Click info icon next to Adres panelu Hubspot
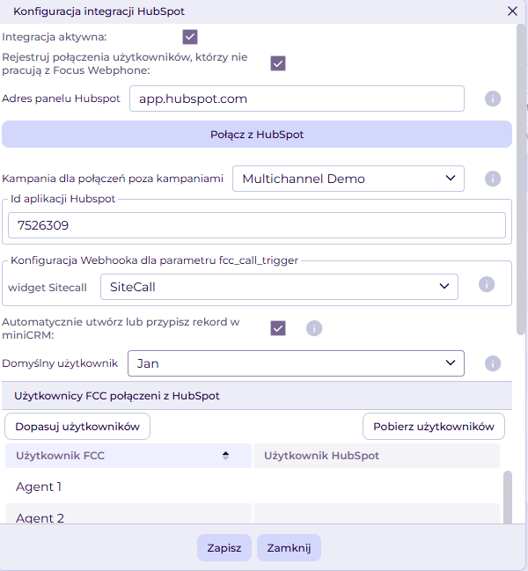 [493, 99]
